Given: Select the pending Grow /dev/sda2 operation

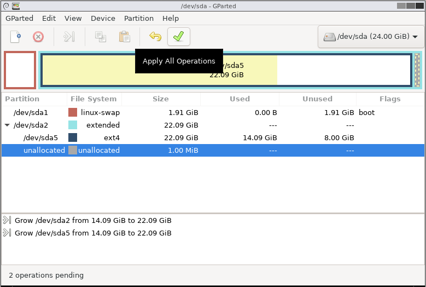Looking at the screenshot, I should coord(93,220).
